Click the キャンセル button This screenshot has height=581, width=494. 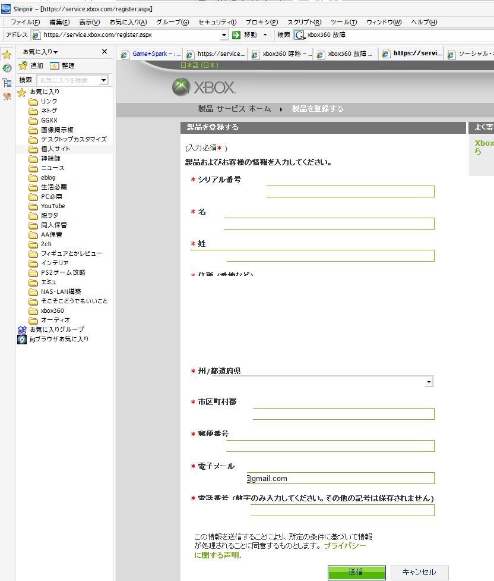pyautogui.click(x=420, y=573)
